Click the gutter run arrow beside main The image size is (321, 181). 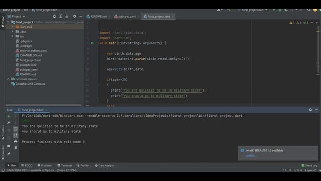tap(92, 43)
